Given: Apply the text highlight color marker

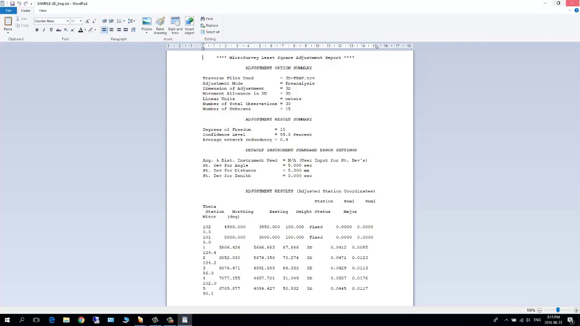Looking at the screenshot, I should pyautogui.click(x=90, y=30).
